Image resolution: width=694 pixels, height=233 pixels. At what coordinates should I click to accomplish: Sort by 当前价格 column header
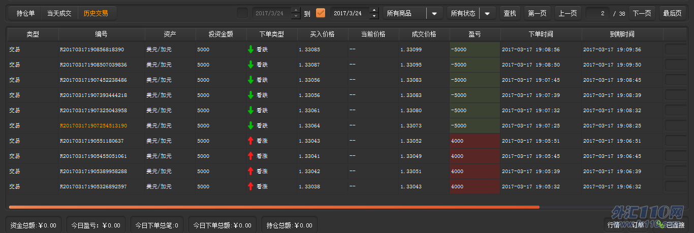pos(373,34)
